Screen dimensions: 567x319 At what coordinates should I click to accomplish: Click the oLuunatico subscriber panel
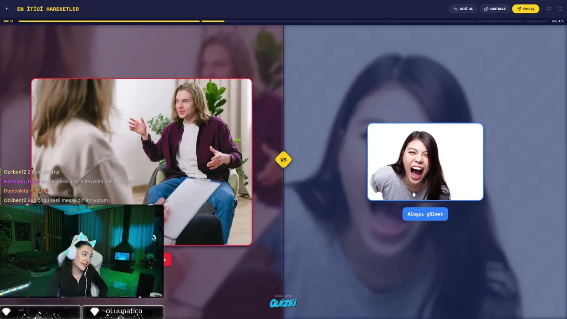[123, 312]
